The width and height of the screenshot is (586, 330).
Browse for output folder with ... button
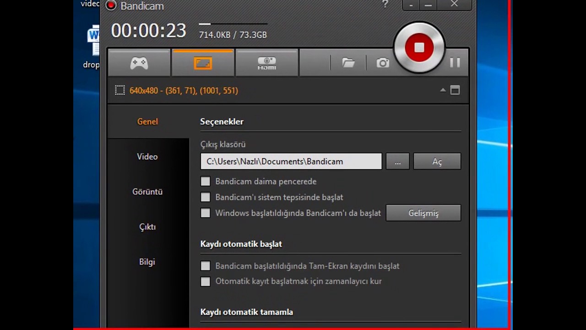[397, 161]
